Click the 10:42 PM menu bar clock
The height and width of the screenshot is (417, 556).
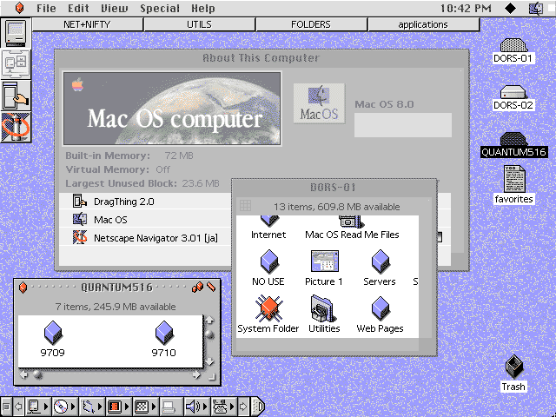(466, 8)
